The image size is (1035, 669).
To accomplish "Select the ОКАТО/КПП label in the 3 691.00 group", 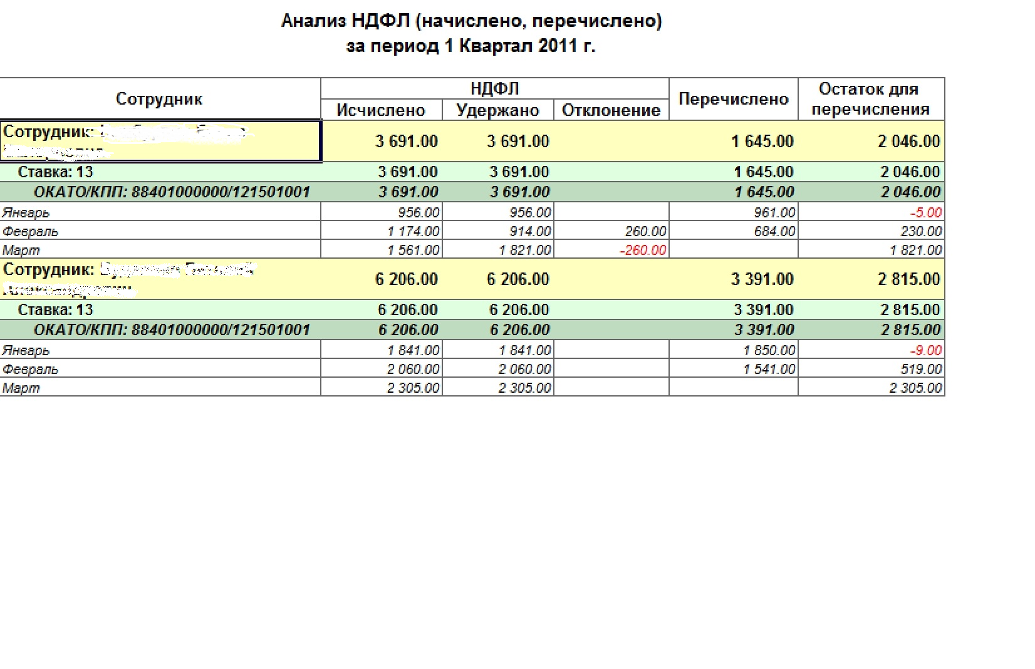I will point(172,192).
